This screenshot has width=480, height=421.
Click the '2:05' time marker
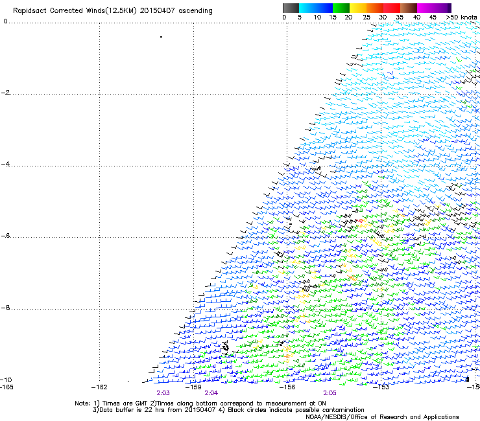330,393
